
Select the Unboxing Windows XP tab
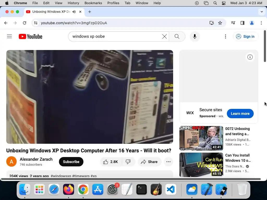coord(51,12)
